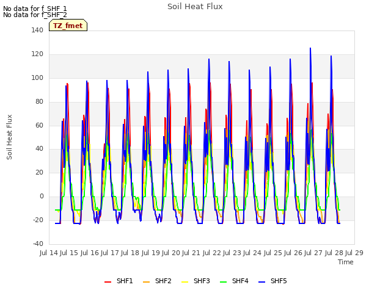391x293 pixels.
Task: Click the vertical axis label Soil Heat Flux
Action: [9, 137]
